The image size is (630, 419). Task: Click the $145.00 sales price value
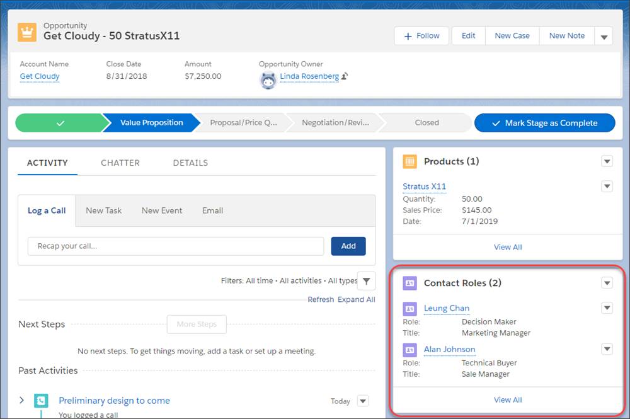pyautogui.click(x=476, y=210)
